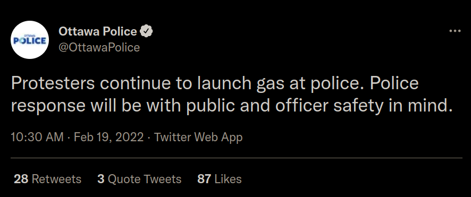The image size is (471, 197).
Task: Show the 3 Quote Tweets
Action: point(139,179)
